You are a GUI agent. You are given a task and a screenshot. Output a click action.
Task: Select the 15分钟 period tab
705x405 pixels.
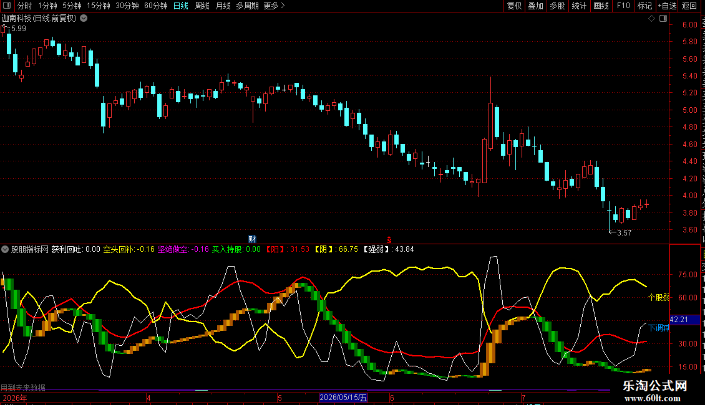tap(99, 6)
